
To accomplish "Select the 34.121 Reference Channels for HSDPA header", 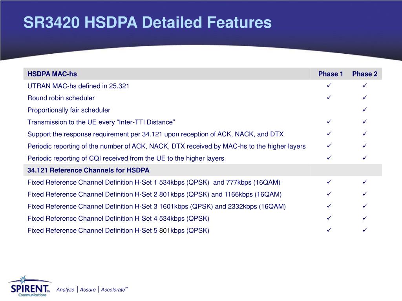I will 88,170.
